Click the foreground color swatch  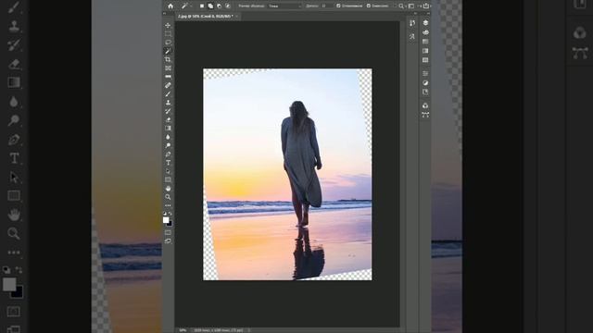pyautogui.click(x=166, y=220)
